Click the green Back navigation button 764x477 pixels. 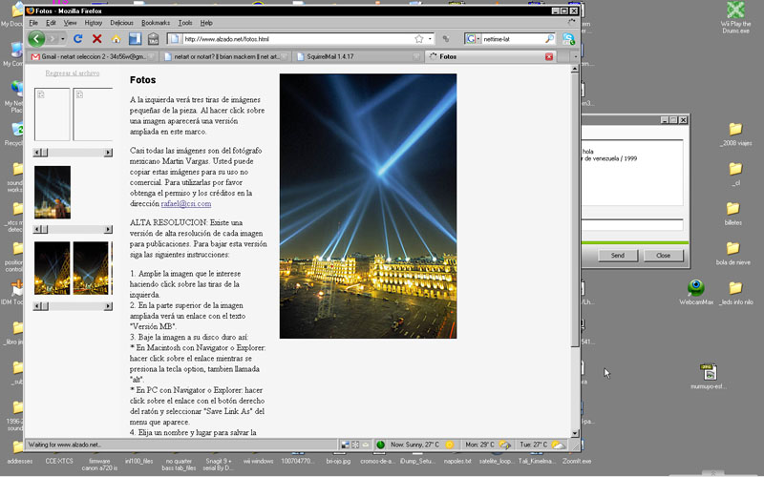pyautogui.click(x=36, y=39)
